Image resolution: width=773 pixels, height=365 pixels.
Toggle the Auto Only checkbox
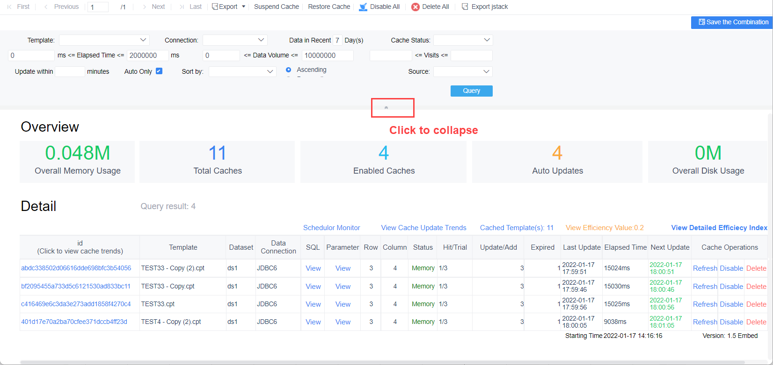pos(159,71)
